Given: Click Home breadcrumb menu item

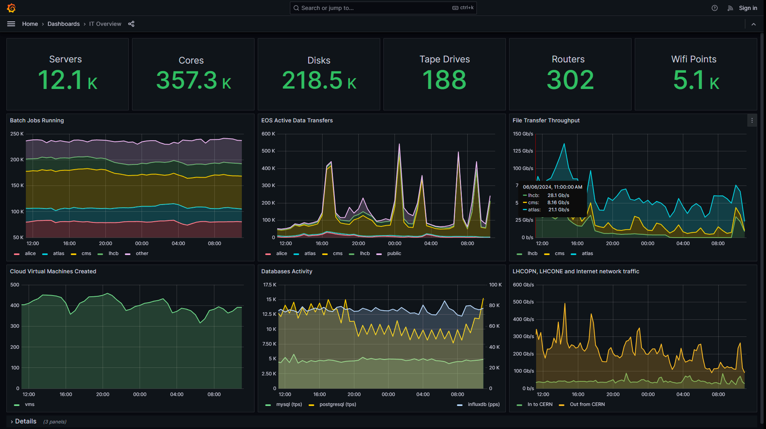Looking at the screenshot, I should tap(29, 24).
